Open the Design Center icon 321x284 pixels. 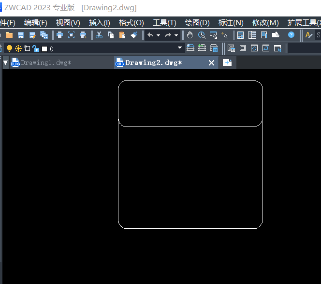pyautogui.click(x=252, y=35)
